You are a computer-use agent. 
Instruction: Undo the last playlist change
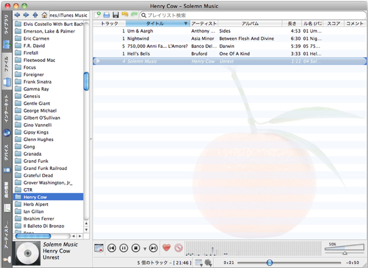[125, 15]
